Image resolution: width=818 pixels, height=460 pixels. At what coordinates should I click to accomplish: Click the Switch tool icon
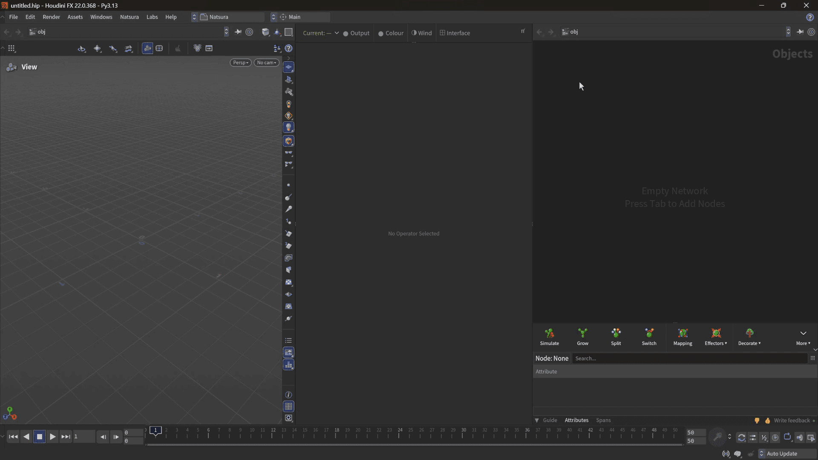[649, 333]
